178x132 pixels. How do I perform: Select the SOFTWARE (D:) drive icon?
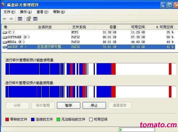[5, 37]
